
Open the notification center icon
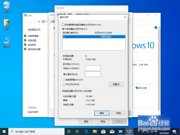click(175, 132)
